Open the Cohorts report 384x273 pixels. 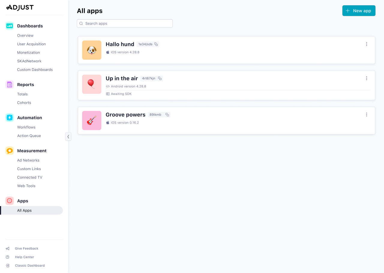[x=24, y=103]
